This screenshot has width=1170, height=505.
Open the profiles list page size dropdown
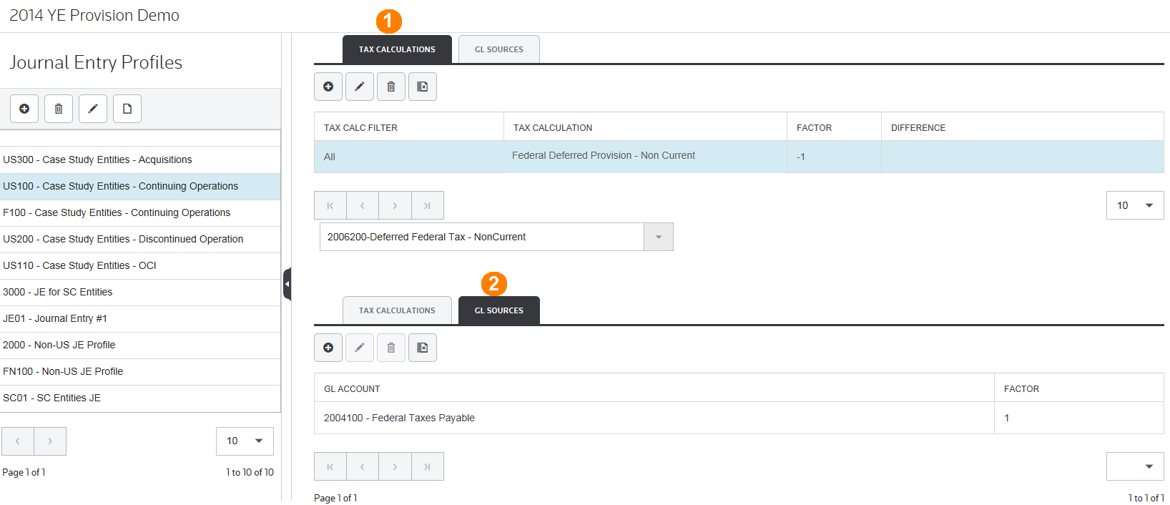coord(245,441)
